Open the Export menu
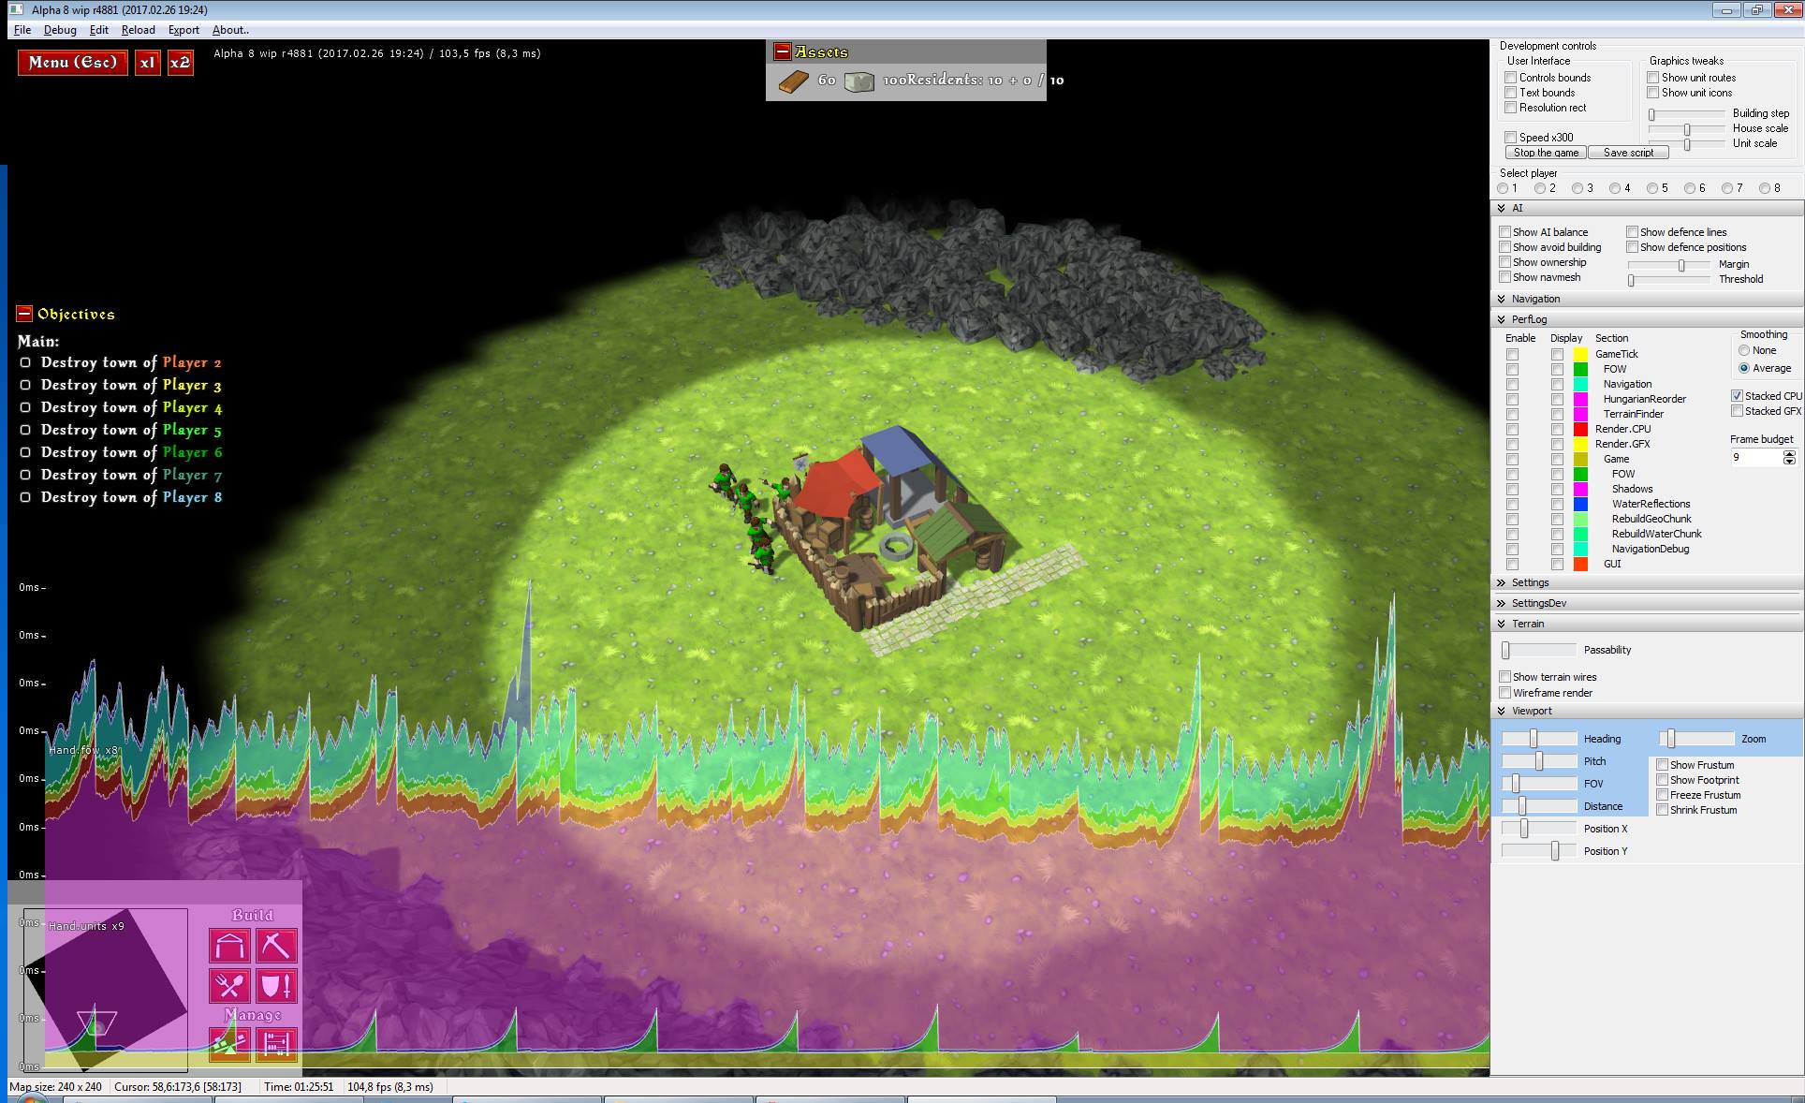1805x1103 pixels. 183,30
